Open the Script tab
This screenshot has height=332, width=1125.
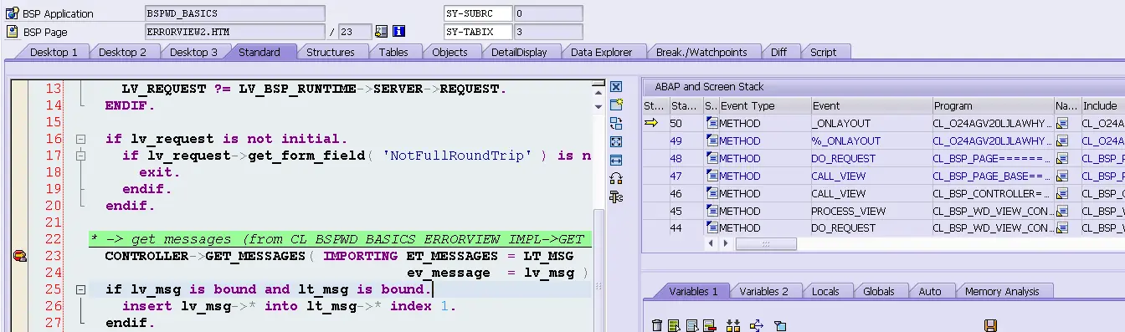823,52
